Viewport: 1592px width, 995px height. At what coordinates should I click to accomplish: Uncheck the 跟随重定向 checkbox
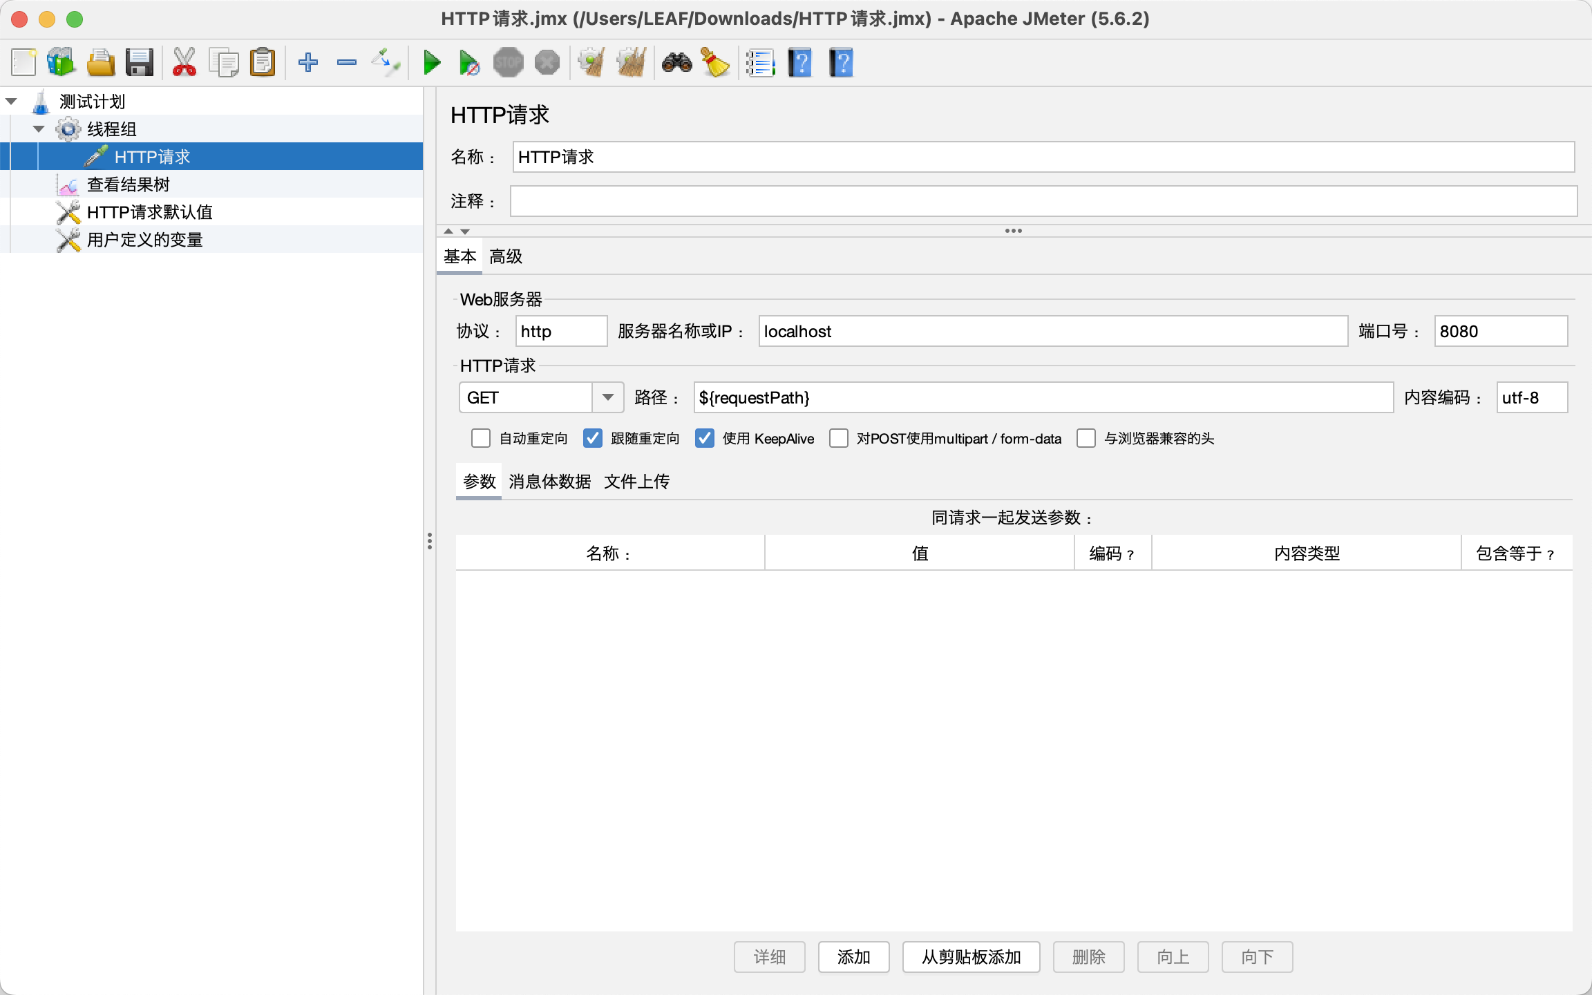[x=593, y=439]
